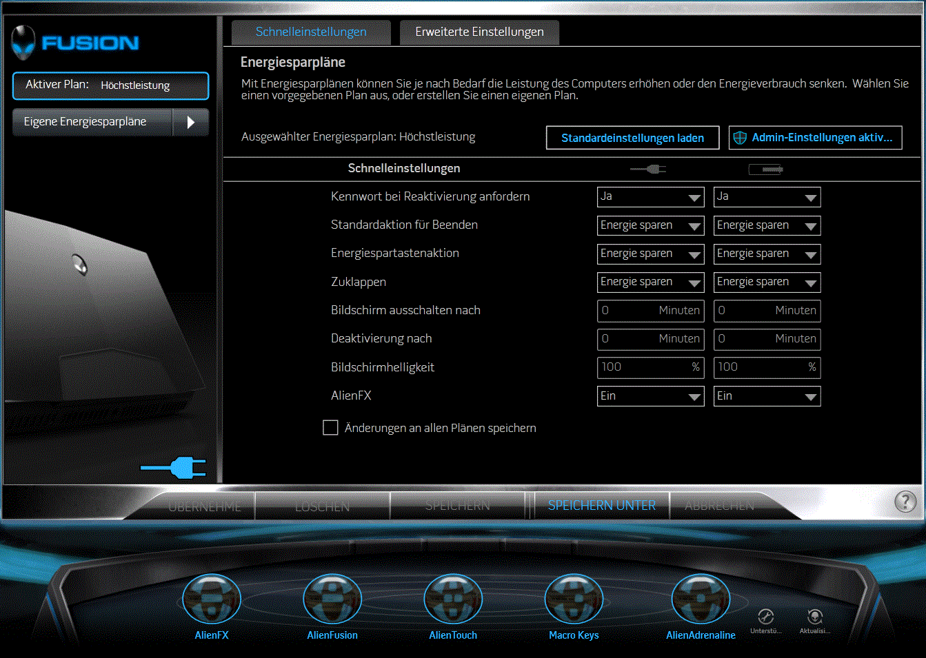Click the Zuklappen row label
926x658 pixels.
click(359, 282)
